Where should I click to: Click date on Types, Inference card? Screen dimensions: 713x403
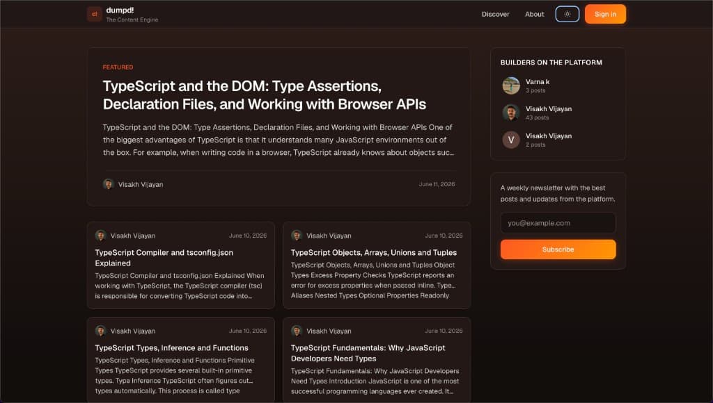click(x=247, y=331)
